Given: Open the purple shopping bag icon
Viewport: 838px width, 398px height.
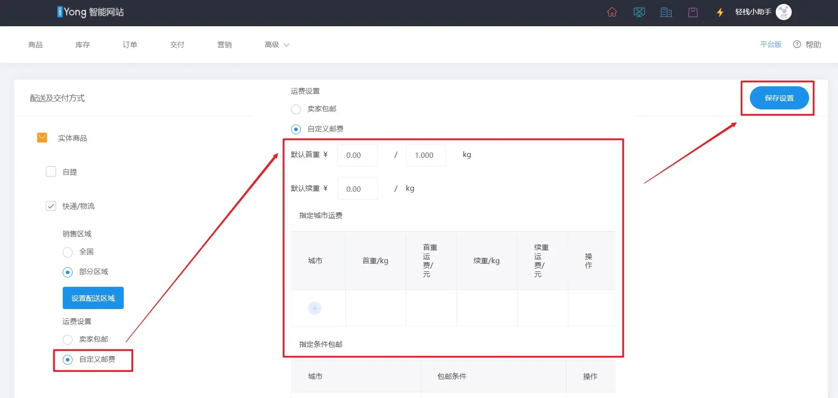Looking at the screenshot, I should (693, 12).
